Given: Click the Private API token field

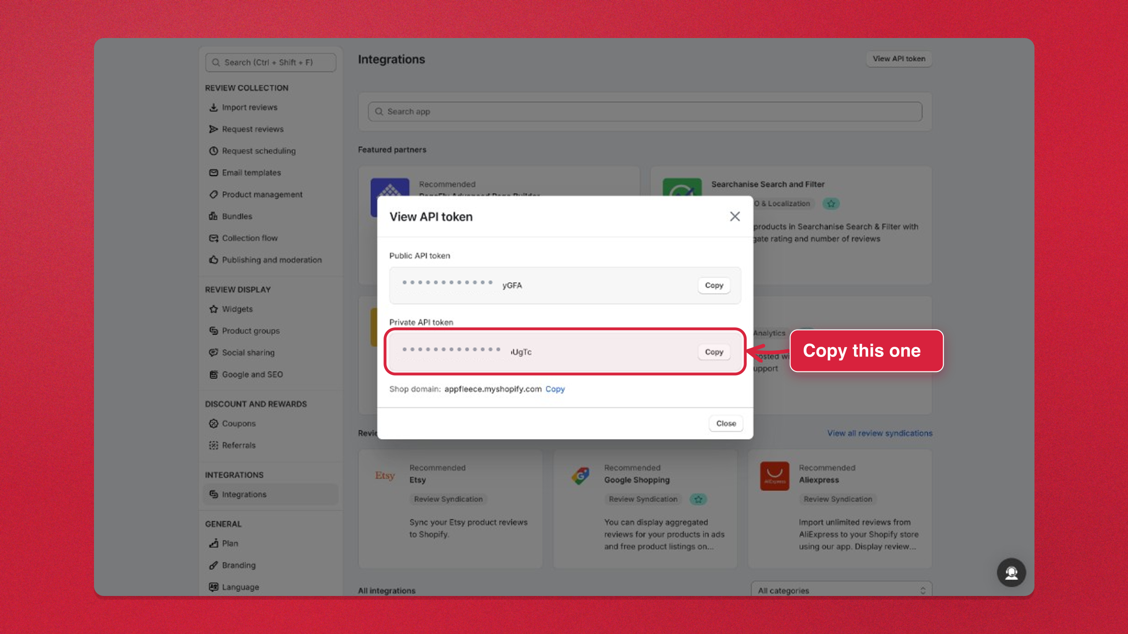Looking at the screenshot, I should click(565, 352).
